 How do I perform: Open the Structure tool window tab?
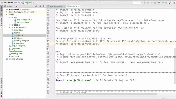coord(1,23)
